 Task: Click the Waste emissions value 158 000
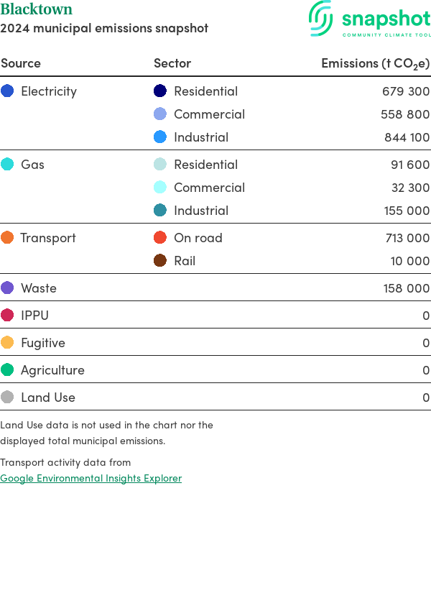(407, 288)
